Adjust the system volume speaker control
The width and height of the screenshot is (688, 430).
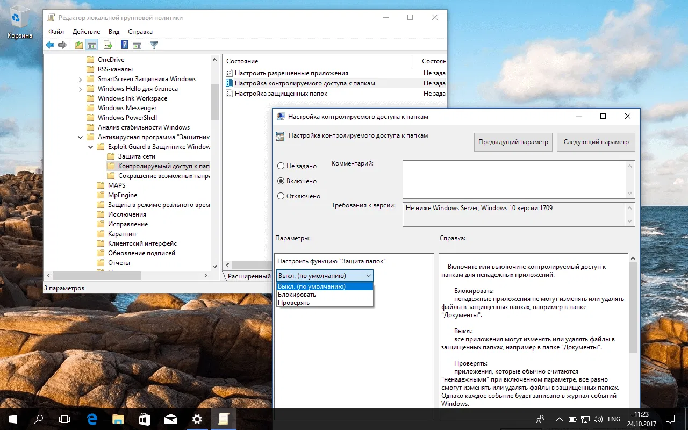(x=598, y=419)
